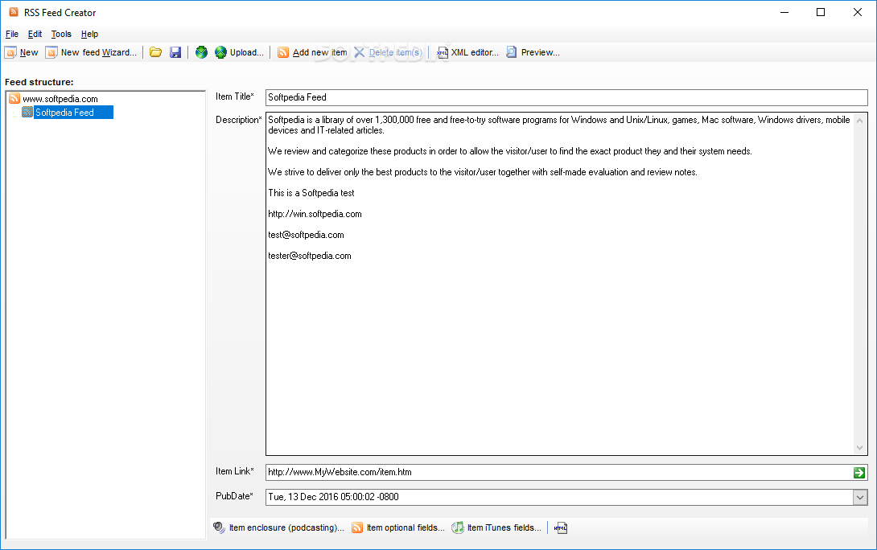
Task: Open the Help menu
Action: (x=89, y=34)
